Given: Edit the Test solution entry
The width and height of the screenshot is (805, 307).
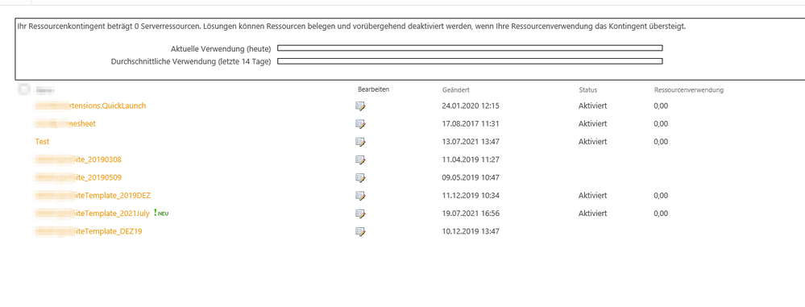Looking at the screenshot, I should click(x=360, y=142).
